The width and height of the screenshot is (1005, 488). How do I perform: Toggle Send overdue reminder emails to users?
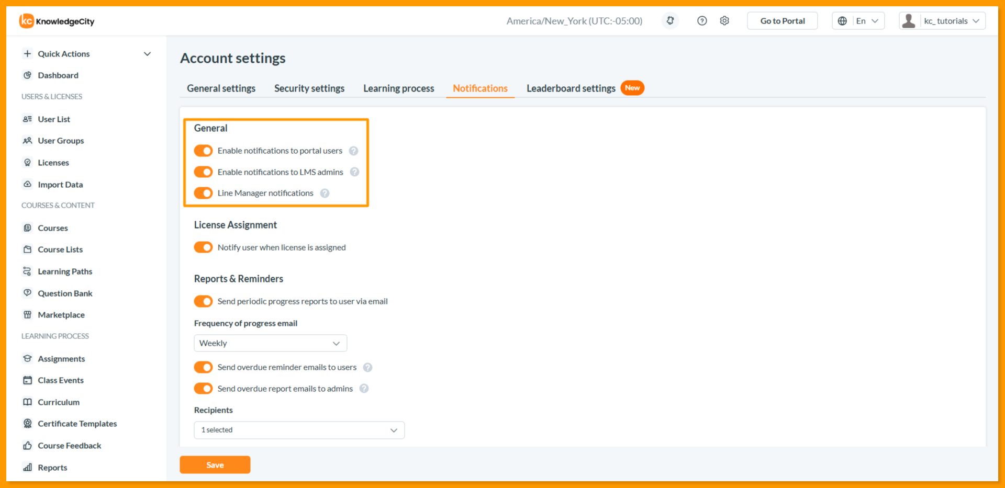click(x=203, y=367)
